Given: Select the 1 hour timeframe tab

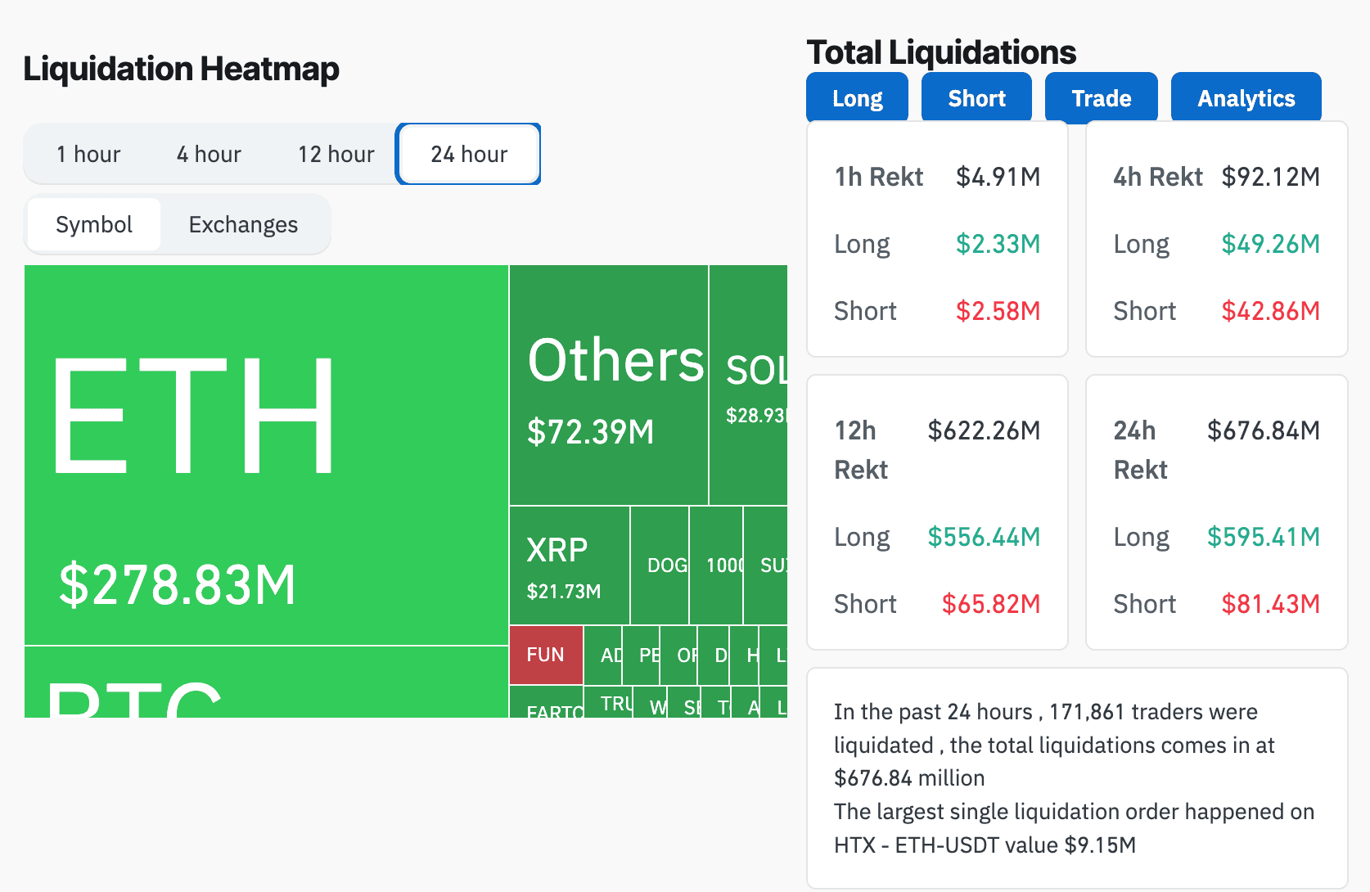Looking at the screenshot, I should [x=88, y=154].
